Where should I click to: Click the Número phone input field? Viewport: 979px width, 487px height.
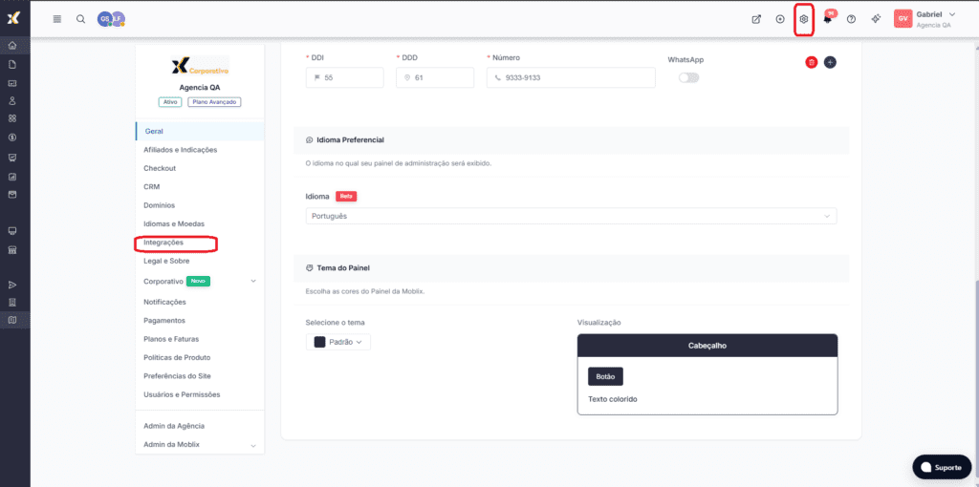click(x=571, y=77)
